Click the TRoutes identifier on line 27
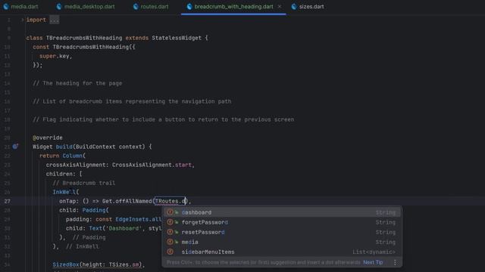 point(167,201)
